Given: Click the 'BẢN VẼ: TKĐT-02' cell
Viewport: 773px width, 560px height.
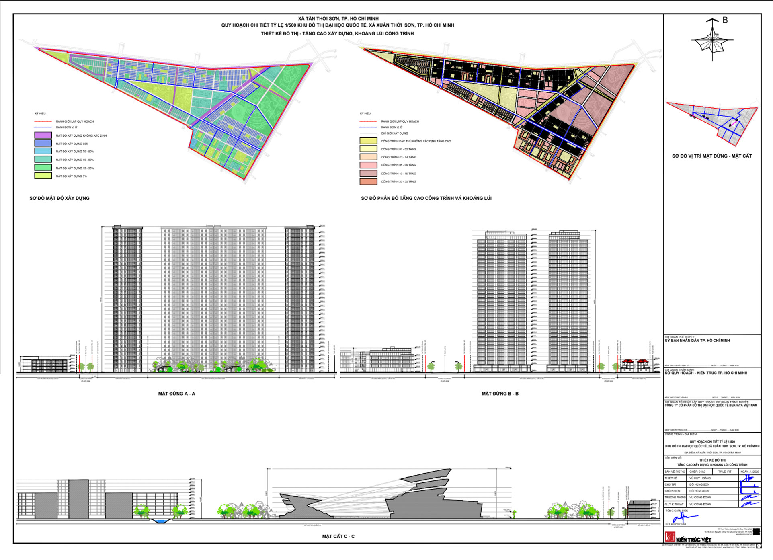Looking at the screenshot, I should pos(676,472).
